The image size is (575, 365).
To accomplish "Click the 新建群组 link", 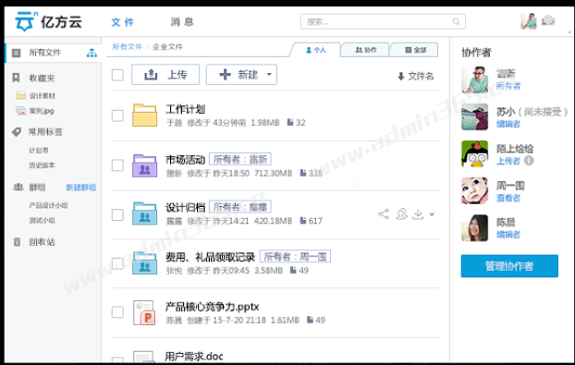I will pyautogui.click(x=81, y=188).
